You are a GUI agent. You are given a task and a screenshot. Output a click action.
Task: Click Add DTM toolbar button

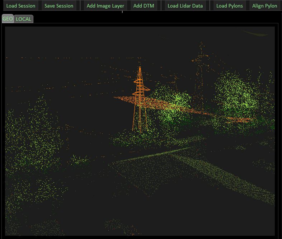[144, 6]
